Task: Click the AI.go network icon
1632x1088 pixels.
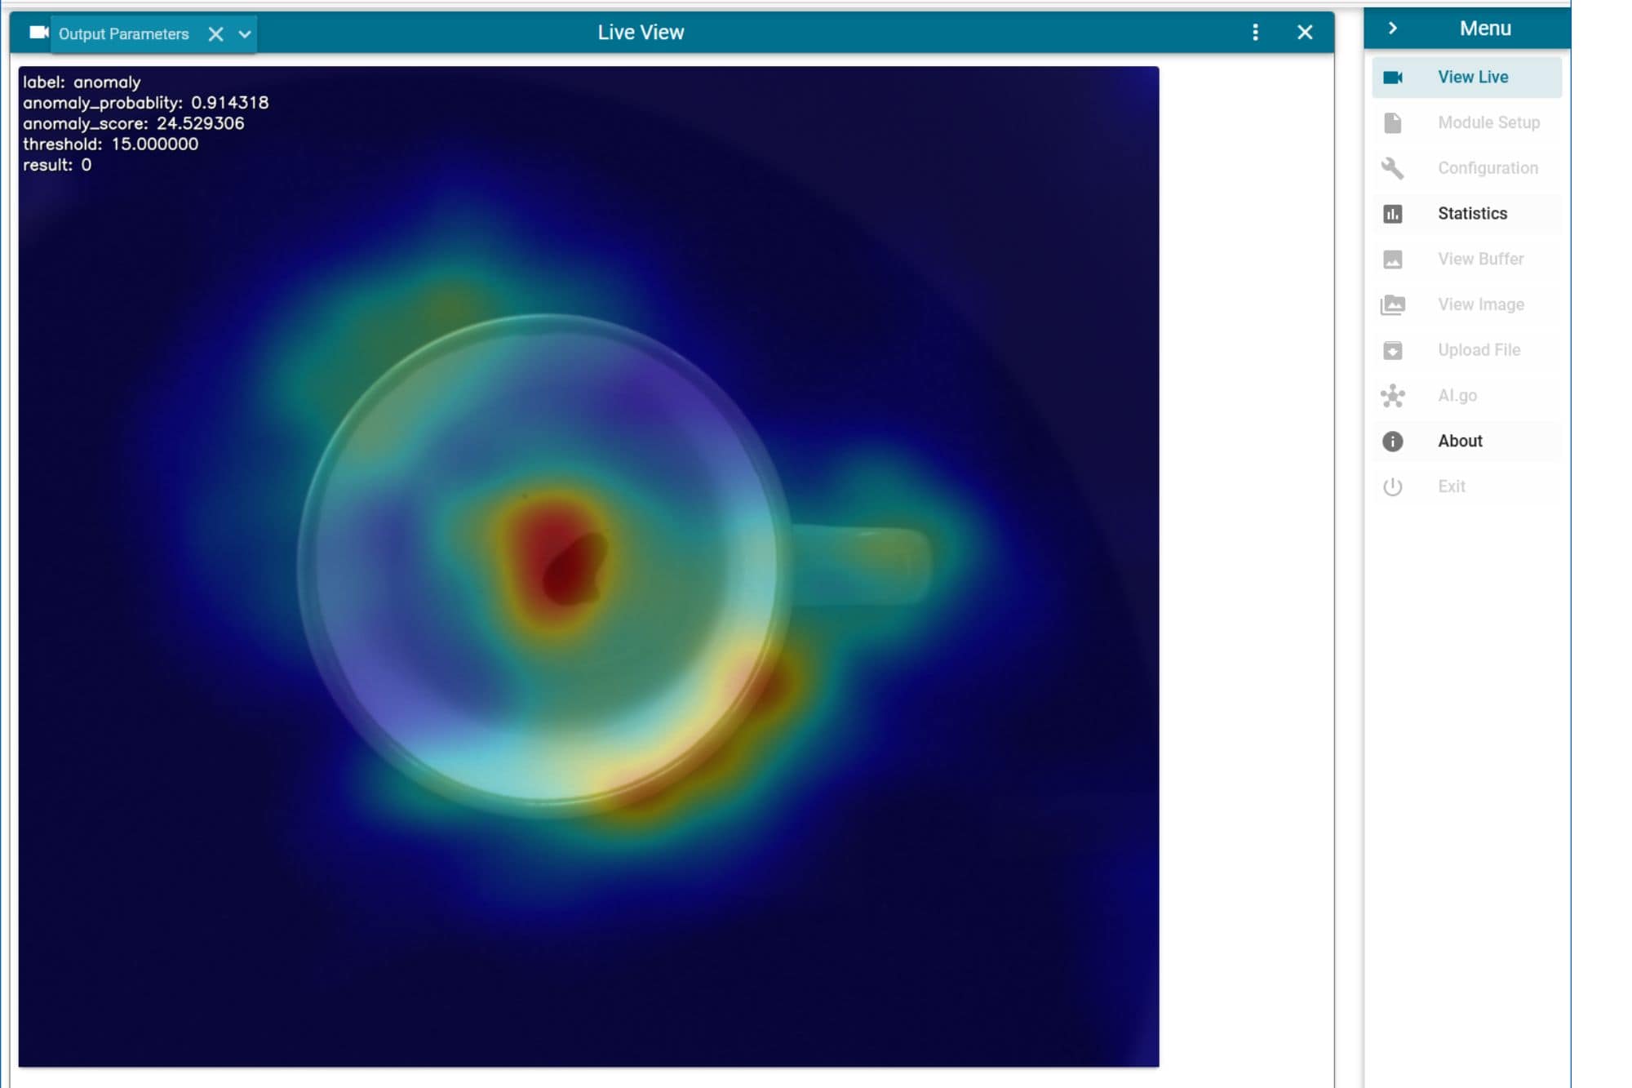Action: coord(1392,396)
